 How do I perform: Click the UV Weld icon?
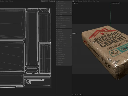pyautogui.click(x=57, y=14)
